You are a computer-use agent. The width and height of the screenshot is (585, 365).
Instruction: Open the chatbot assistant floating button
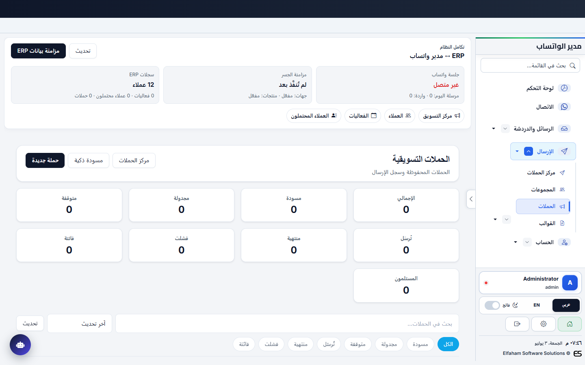[x=20, y=345]
